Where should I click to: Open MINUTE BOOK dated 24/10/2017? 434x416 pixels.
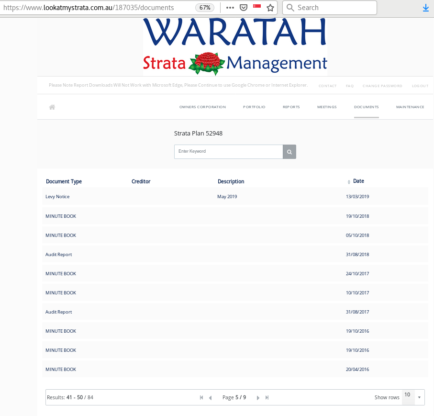pos(235,273)
